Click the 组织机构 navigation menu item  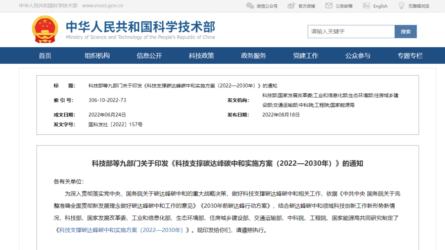tap(97, 56)
